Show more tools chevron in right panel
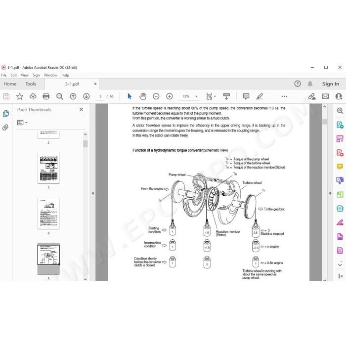This screenshot has width=346, height=346. pos(340,264)
